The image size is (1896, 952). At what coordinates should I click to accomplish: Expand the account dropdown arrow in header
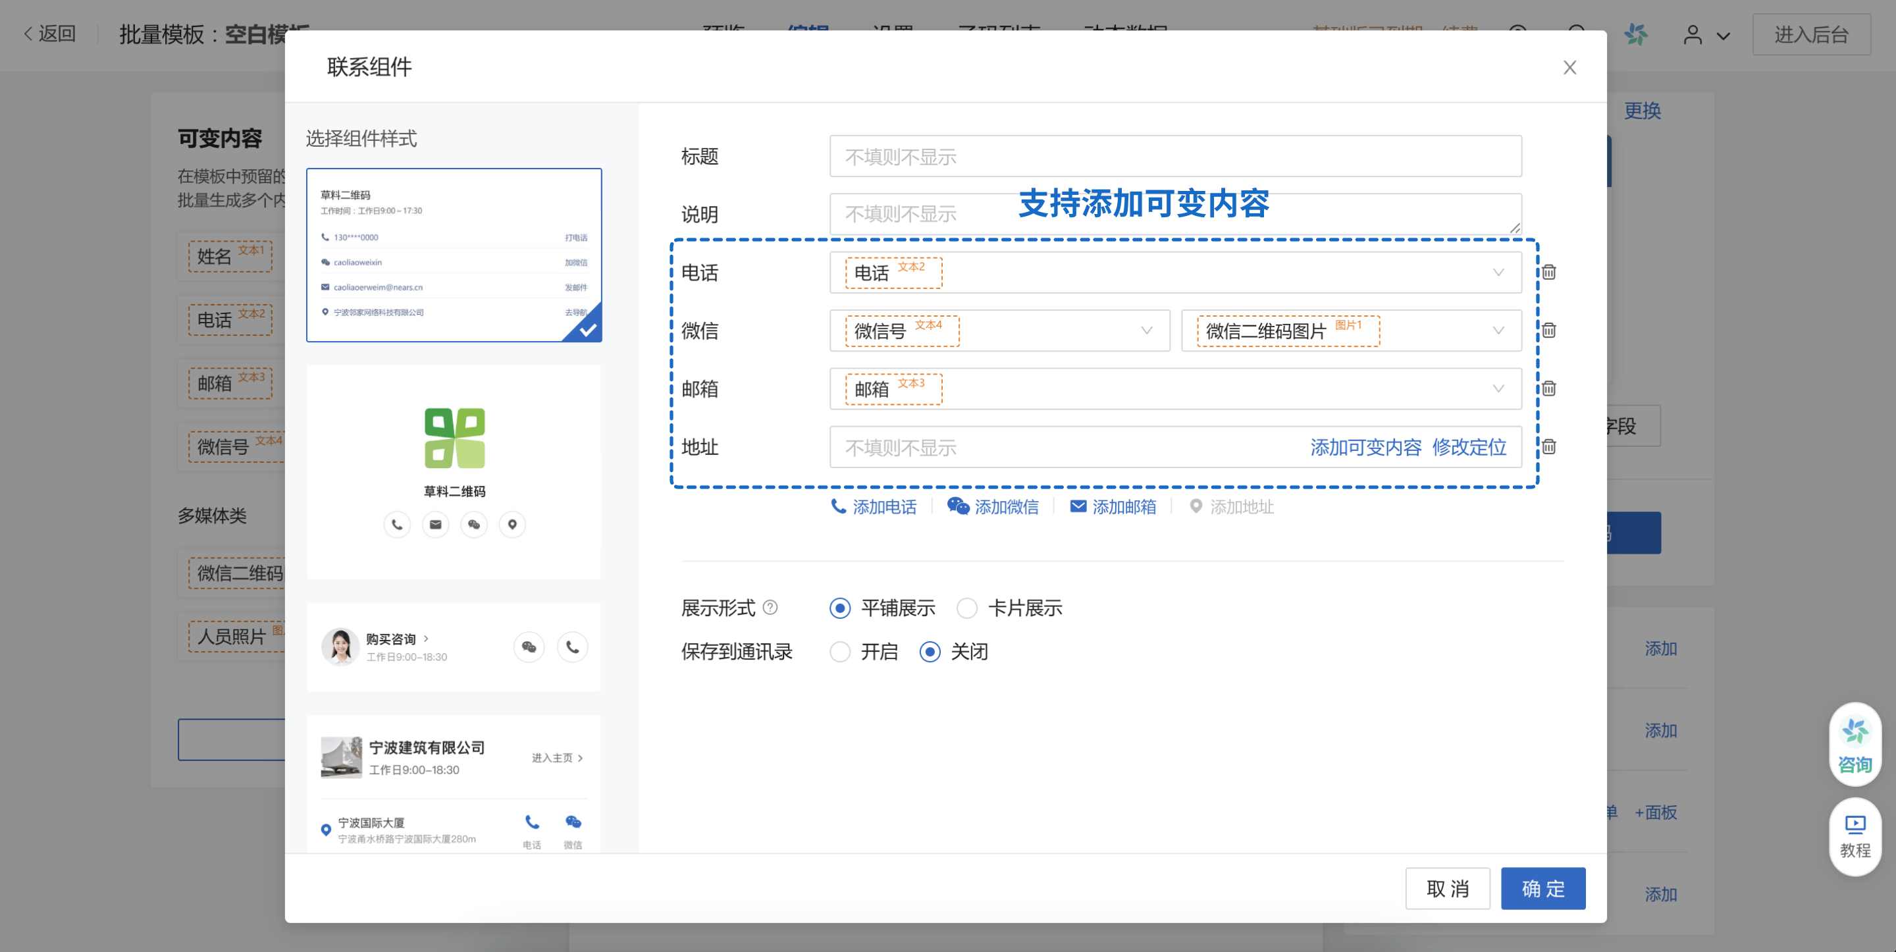[x=1723, y=36]
